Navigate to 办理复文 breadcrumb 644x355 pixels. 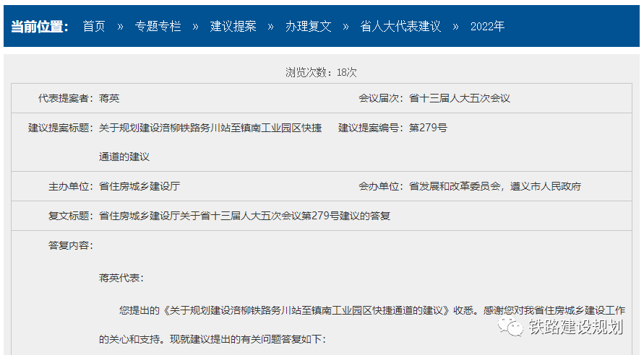click(x=309, y=26)
